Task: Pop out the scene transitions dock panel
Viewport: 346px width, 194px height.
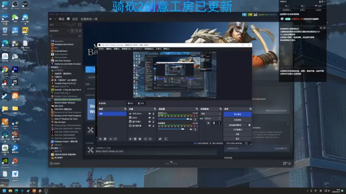Action: click(221, 109)
